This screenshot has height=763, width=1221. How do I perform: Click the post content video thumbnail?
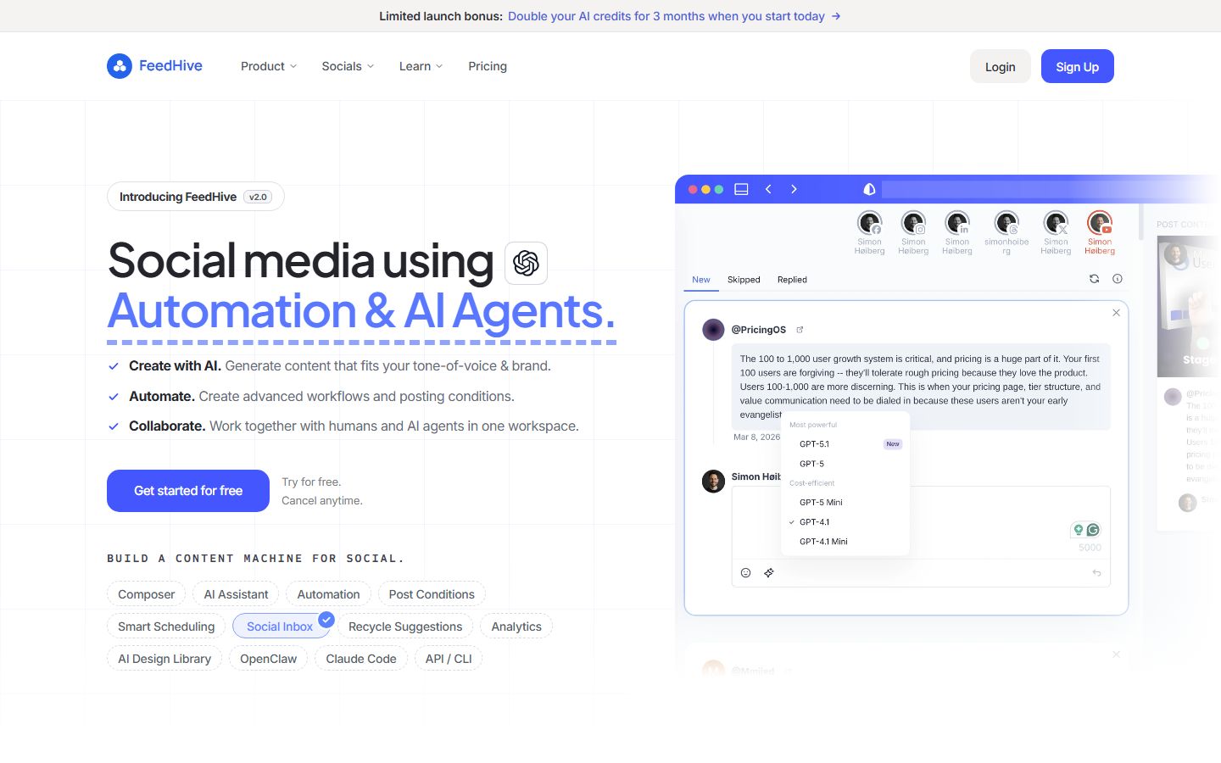tap(1188, 306)
